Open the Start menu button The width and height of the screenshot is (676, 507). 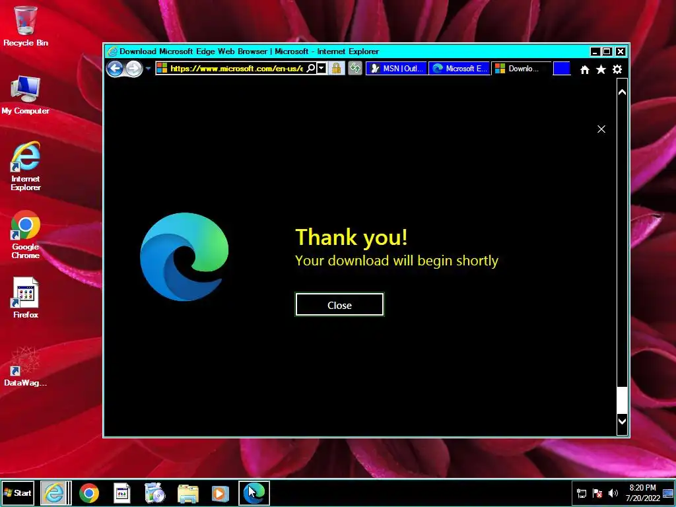coord(17,492)
